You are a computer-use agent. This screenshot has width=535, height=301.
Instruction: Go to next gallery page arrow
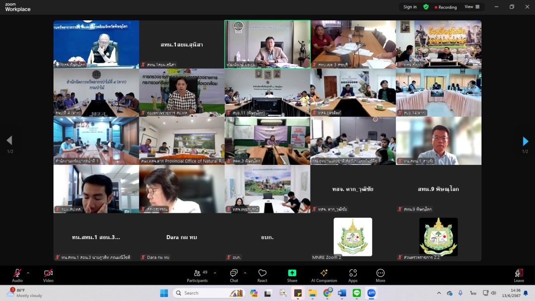coord(525,141)
